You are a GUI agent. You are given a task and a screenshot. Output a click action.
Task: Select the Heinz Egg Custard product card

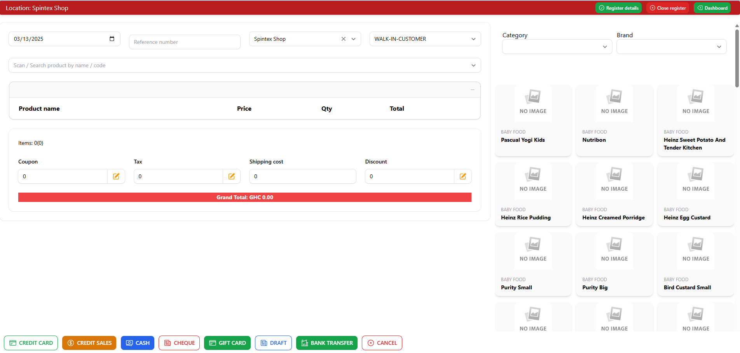click(x=695, y=194)
